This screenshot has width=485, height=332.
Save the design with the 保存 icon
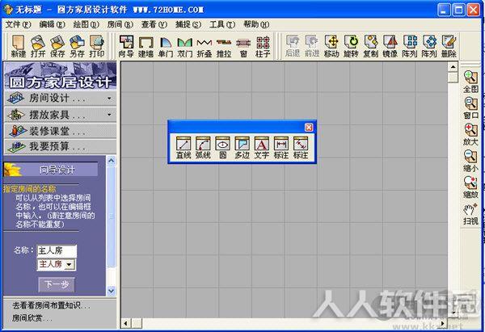(57, 46)
